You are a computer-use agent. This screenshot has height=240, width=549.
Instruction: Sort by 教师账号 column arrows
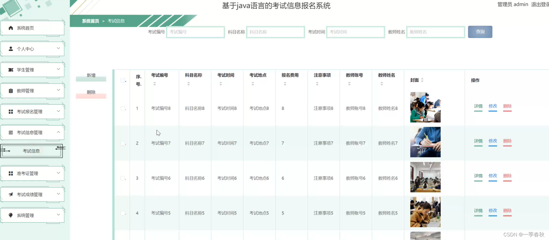(x=349, y=84)
